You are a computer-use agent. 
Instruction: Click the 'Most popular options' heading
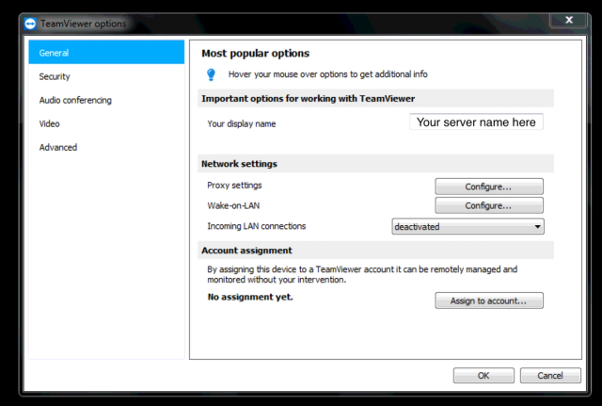click(255, 53)
